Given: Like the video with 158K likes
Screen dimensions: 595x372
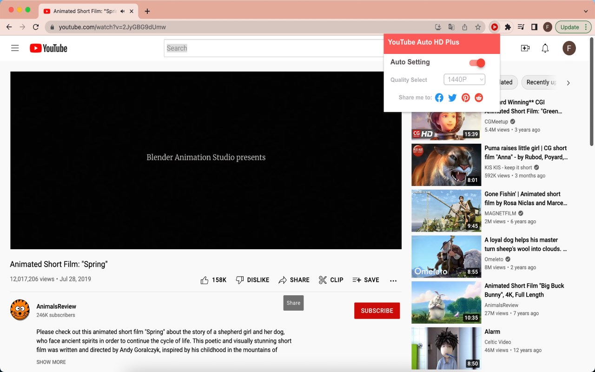Looking at the screenshot, I should (x=213, y=280).
